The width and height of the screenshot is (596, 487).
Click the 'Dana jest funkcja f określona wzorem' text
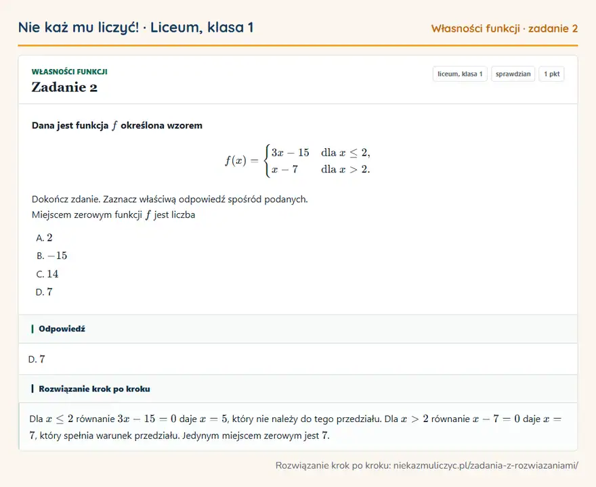click(117, 126)
